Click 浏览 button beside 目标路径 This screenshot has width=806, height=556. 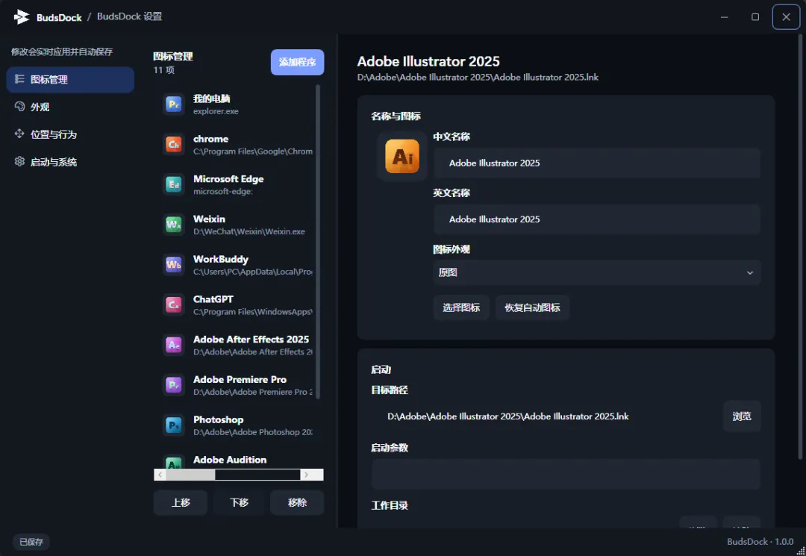tap(741, 416)
